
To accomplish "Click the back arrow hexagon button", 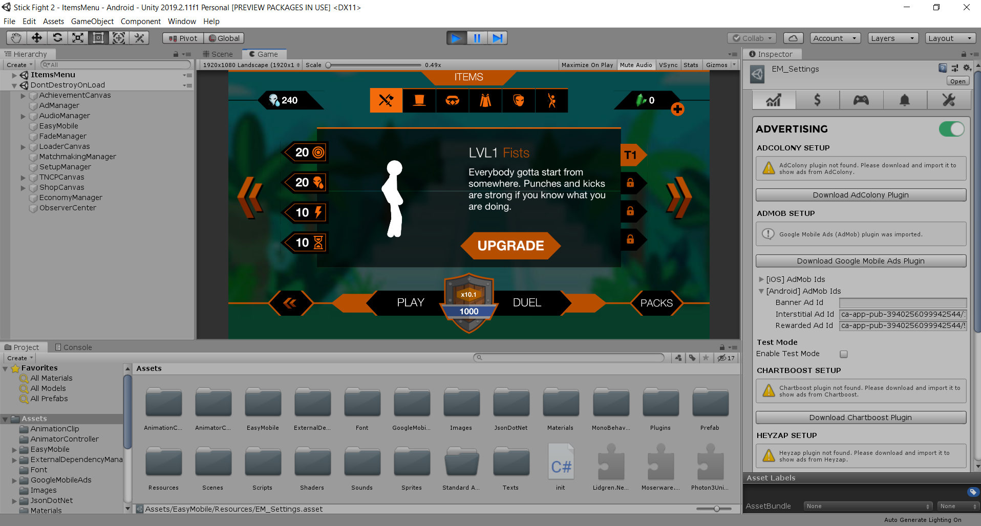I will click(290, 303).
